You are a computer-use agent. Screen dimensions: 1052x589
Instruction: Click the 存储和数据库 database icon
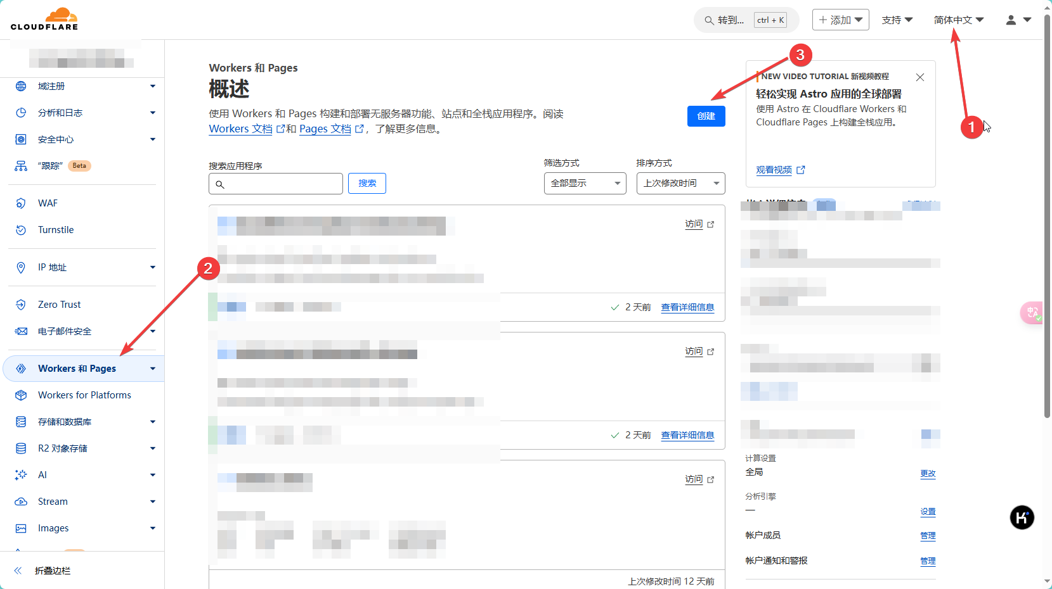pos(21,422)
